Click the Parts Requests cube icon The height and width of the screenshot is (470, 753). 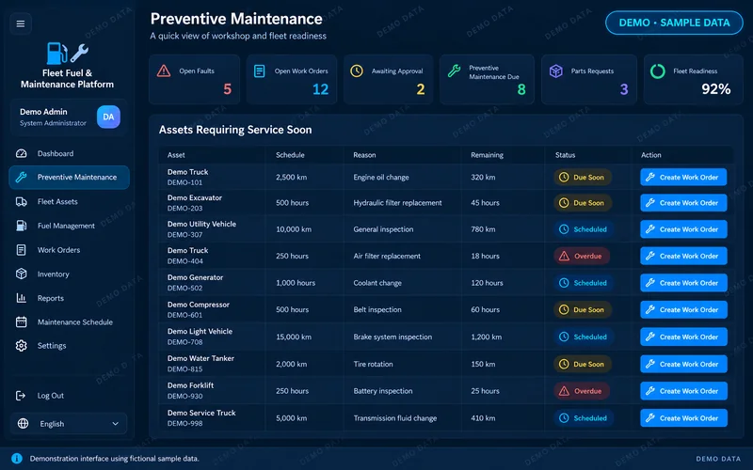point(556,71)
